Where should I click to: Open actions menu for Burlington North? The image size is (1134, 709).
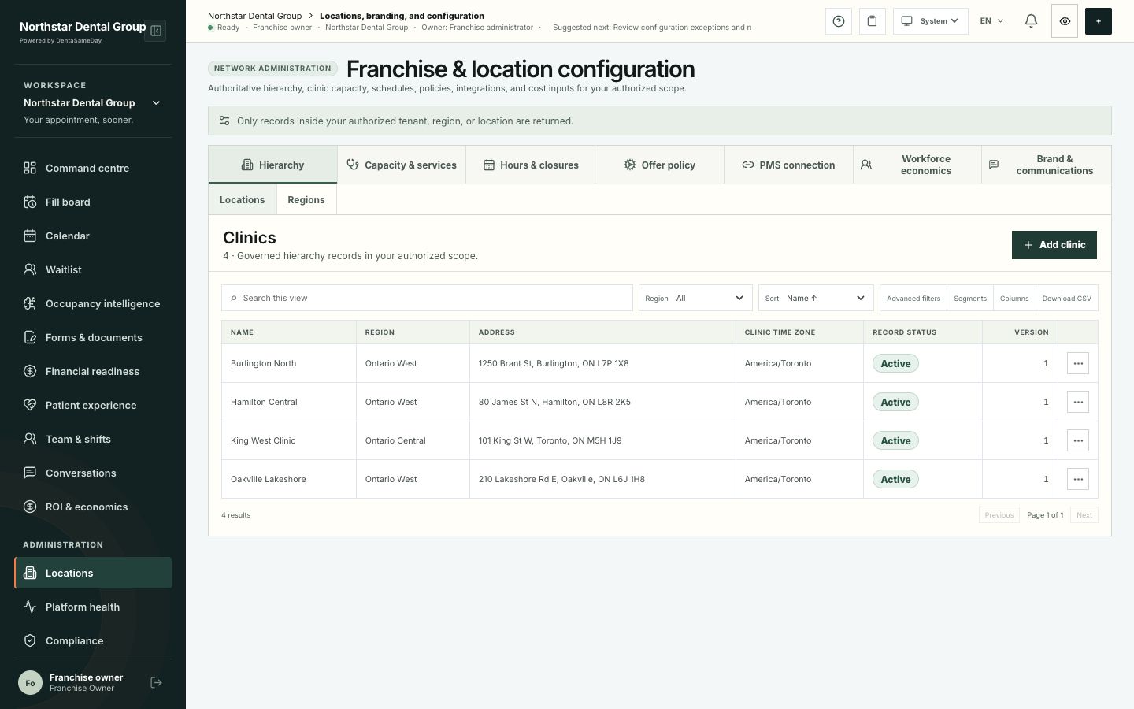click(x=1078, y=363)
